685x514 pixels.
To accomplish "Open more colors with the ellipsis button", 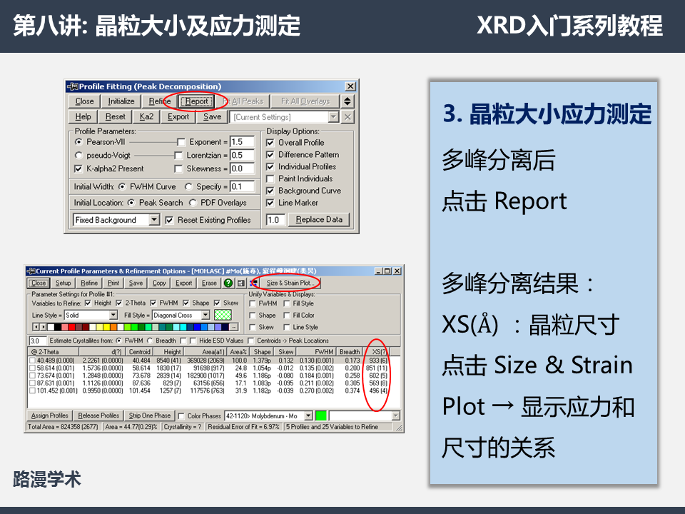I will (234, 327).
